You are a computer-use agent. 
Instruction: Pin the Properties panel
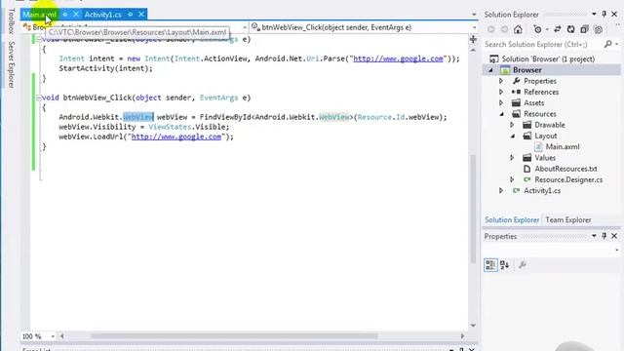click(604, 236)
